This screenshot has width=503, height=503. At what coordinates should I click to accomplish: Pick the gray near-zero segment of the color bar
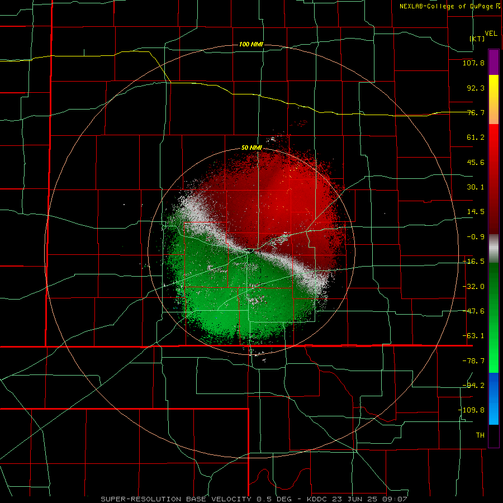(493, 249)
